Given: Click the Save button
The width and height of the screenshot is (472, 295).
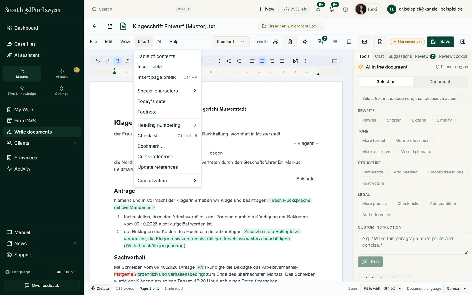Looking at the screenshot, I should click(440, 42).
